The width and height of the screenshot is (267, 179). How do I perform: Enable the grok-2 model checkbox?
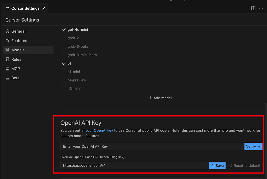[64, 38]
